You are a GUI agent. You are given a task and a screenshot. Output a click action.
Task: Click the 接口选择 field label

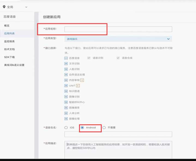pos(50,48)
